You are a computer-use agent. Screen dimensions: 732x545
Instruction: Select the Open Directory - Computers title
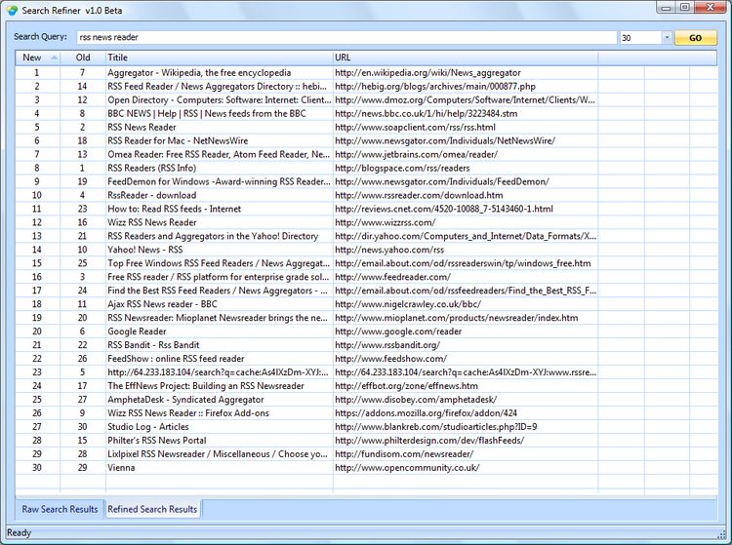(x=219, y=99)
